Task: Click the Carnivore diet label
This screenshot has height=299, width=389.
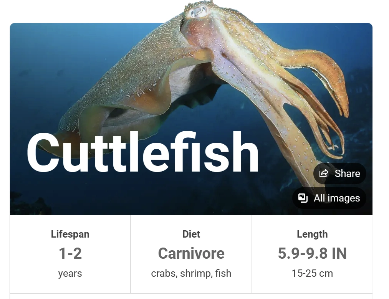Action: tap(191, 253)
